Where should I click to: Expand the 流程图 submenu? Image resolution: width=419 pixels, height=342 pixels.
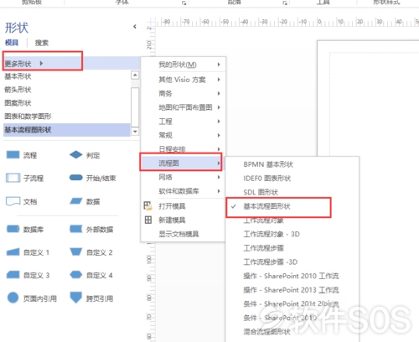point(181,163)
